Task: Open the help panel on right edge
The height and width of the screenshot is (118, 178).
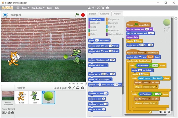Action: [176, 19]
